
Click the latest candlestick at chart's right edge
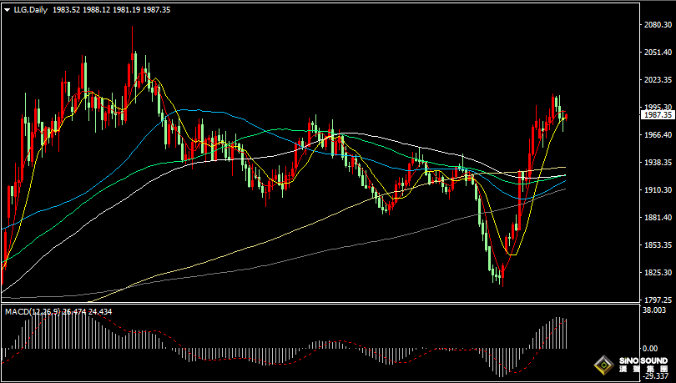(566, 118)
